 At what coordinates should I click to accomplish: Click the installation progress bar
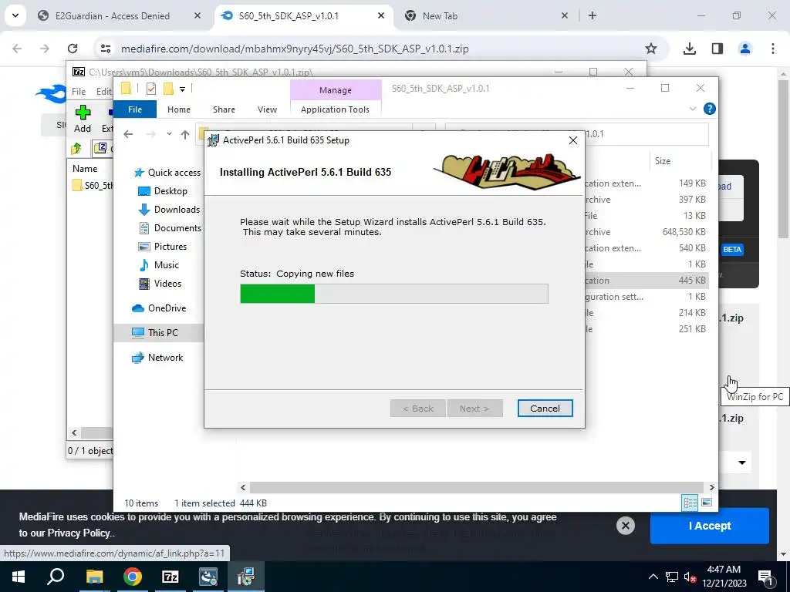click(x=394, y=294)
